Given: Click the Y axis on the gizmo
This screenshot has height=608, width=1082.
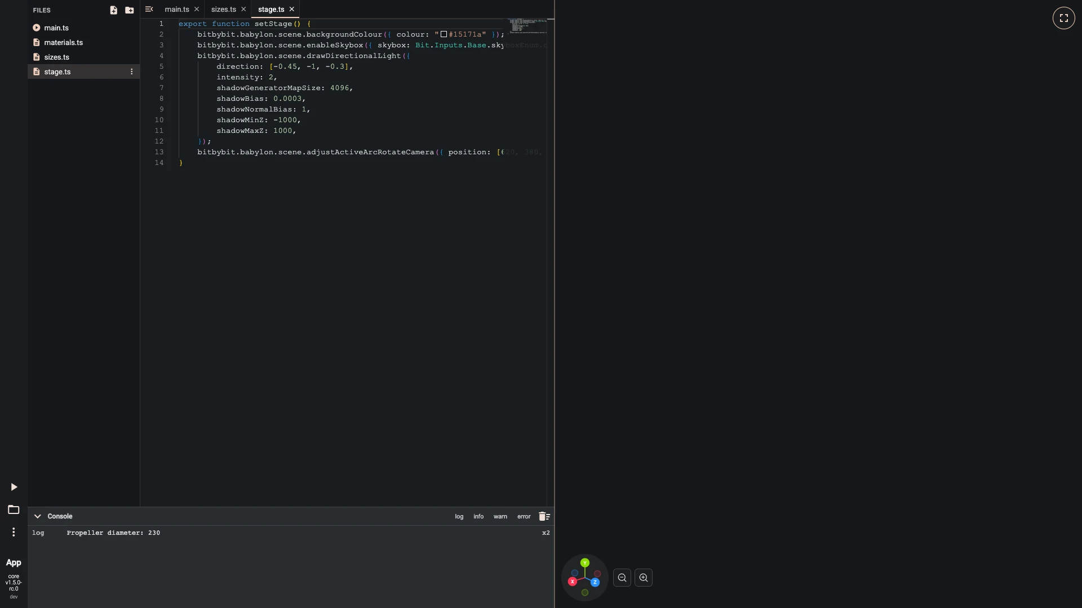Looking at the screenshot, I should 585,562.
